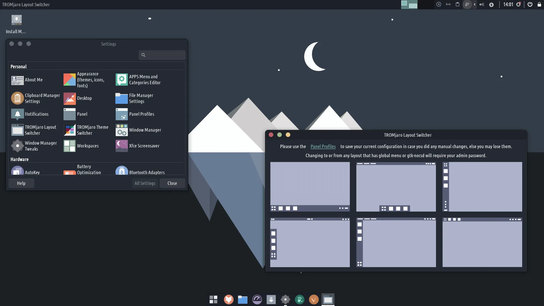The width and height of the screenshot is (544, 306).
Task: Click the Close button in Settings window
Action: [x=172, y=183]
